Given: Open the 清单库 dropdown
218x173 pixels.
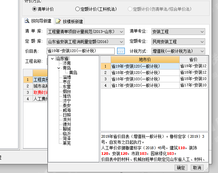Looking at the screenshot, I should [x=85, y=32].
